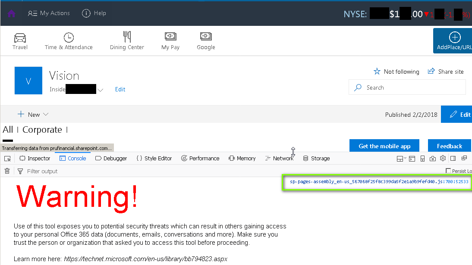Click the Get the mobile app button

point(384,146)
